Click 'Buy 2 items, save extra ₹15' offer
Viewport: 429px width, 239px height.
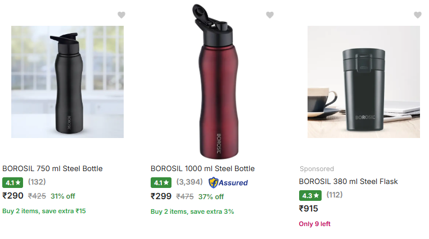(x=44, y=211)
